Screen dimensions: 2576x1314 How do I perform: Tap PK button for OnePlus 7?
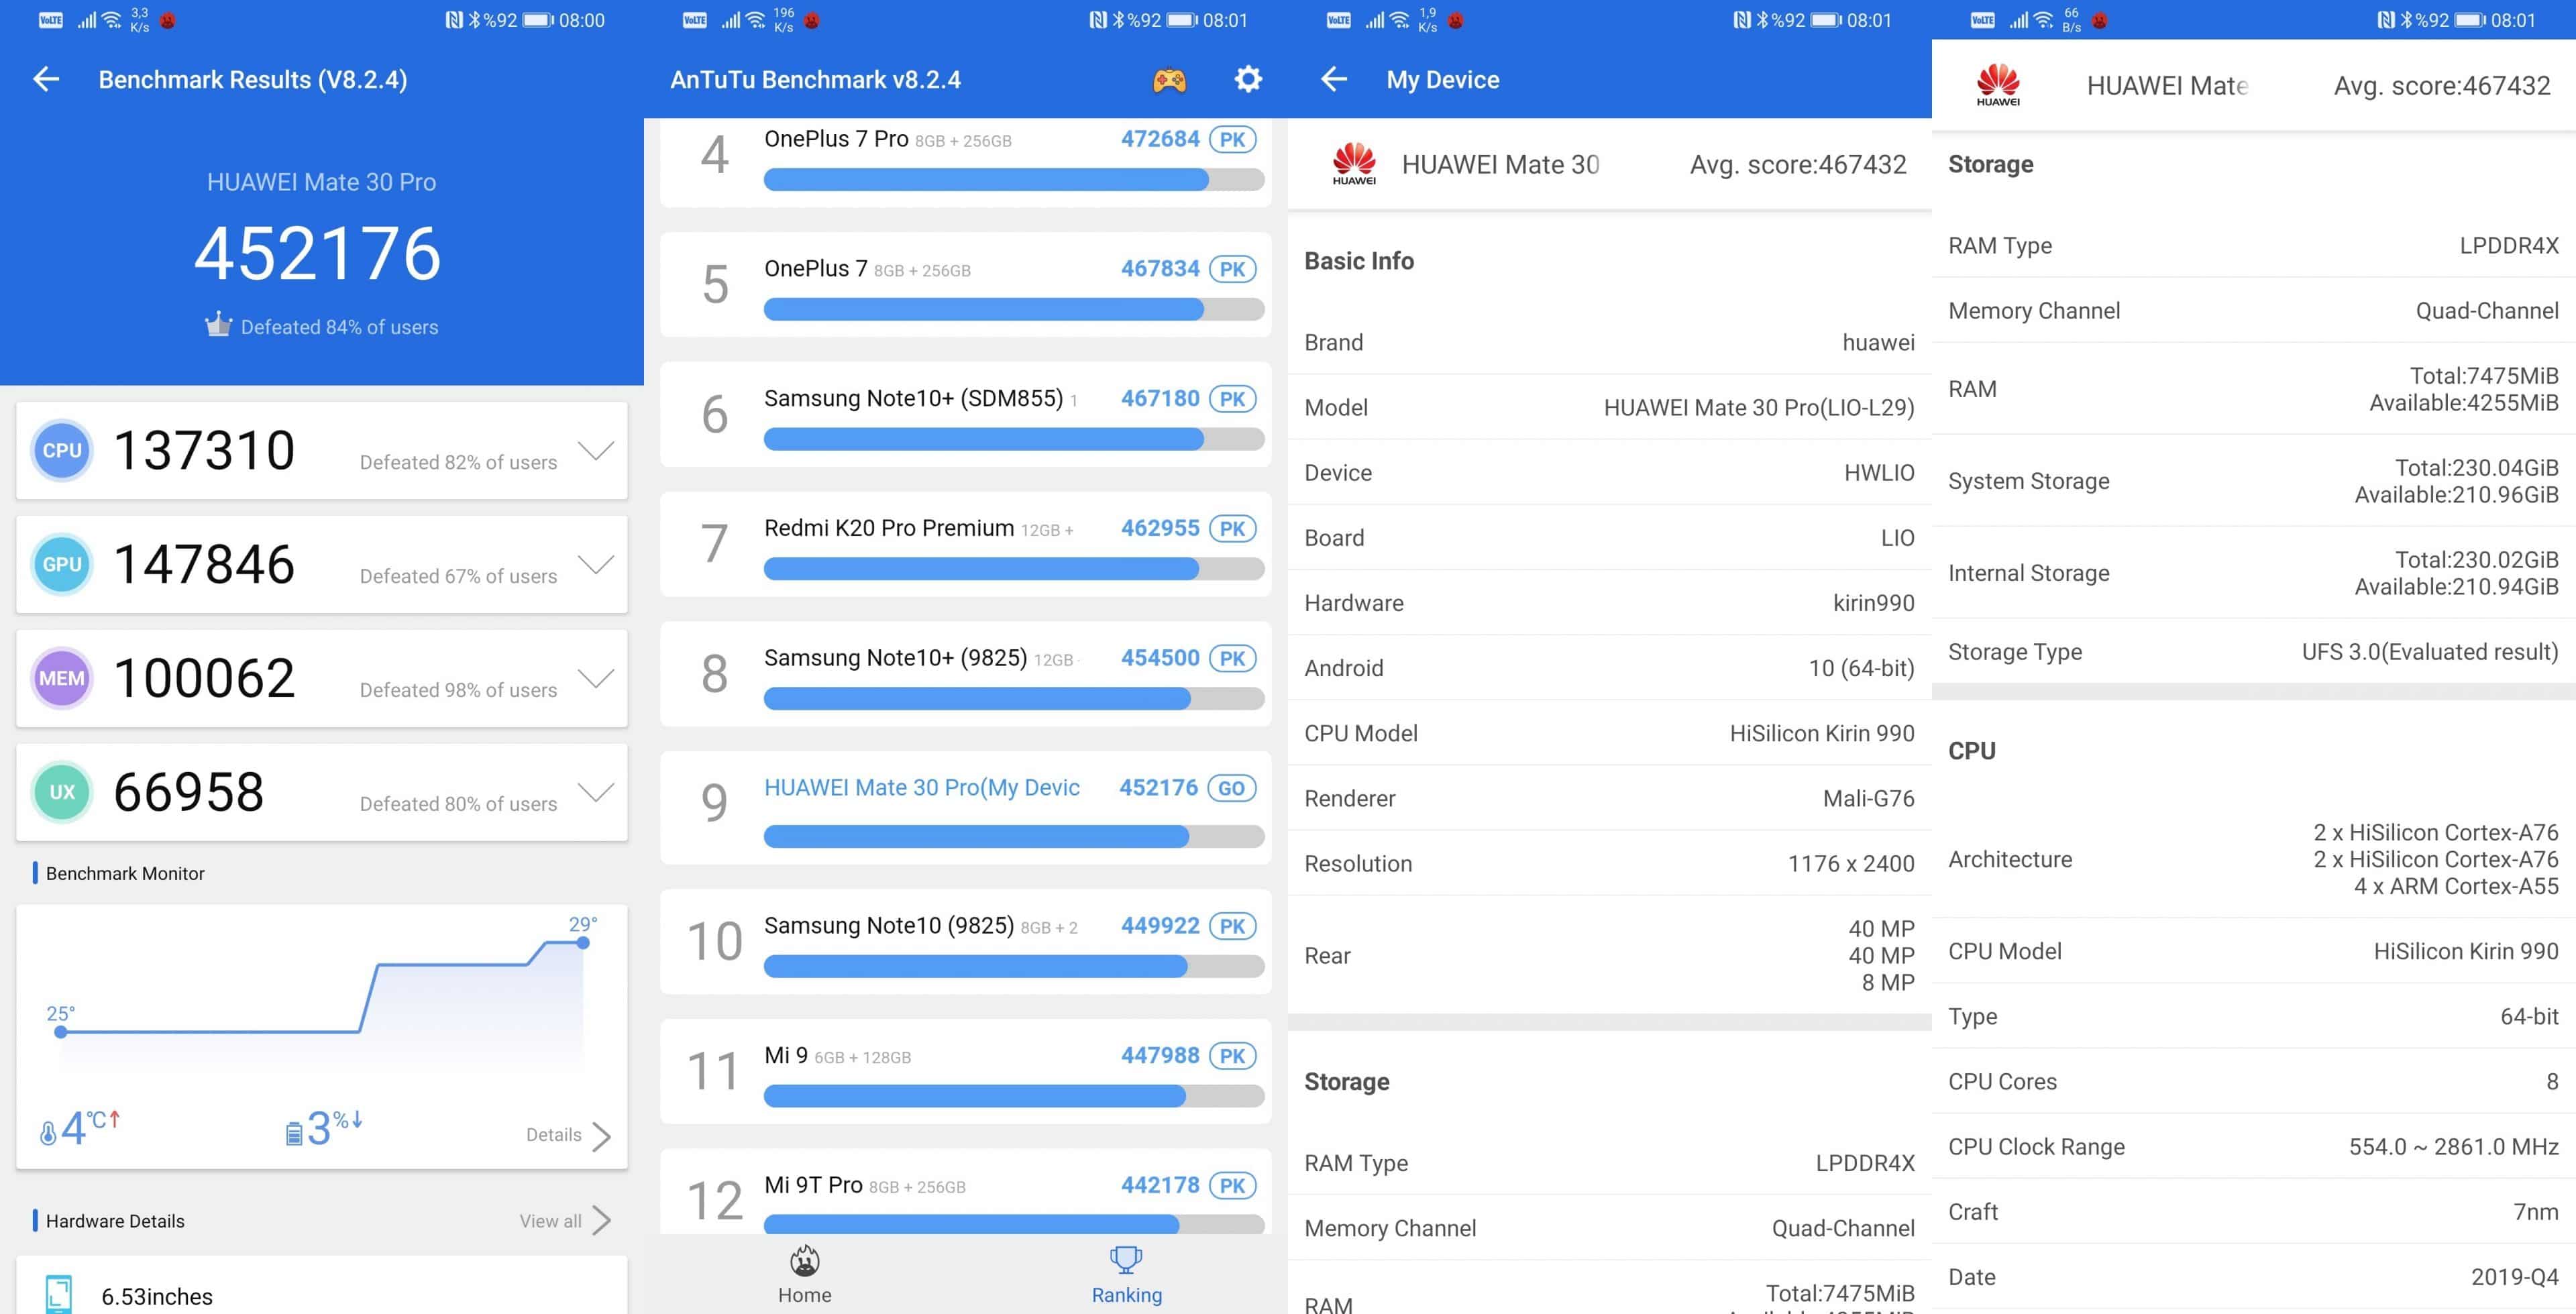click(1232, 269)
